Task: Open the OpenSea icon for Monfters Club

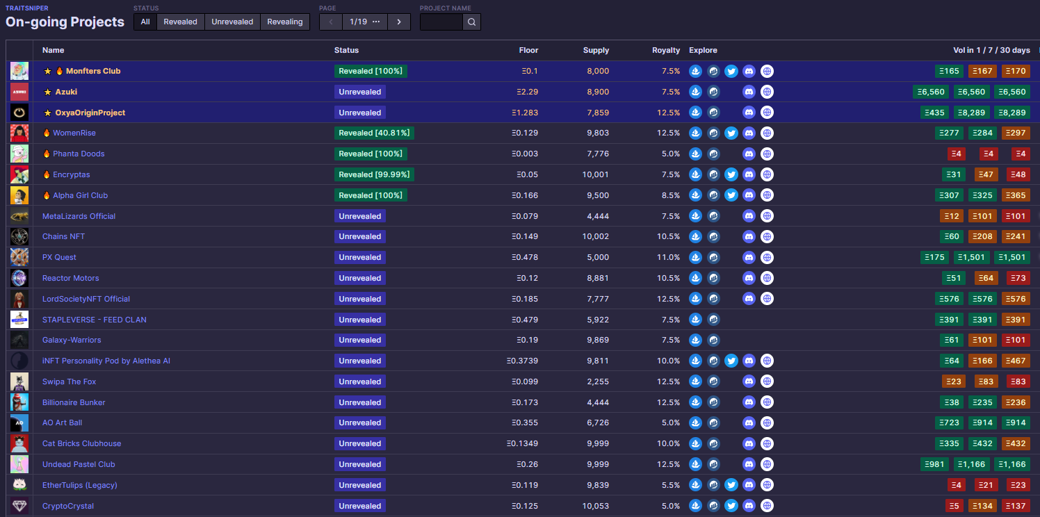Action: pyautogui.click(x=695, y=71)
